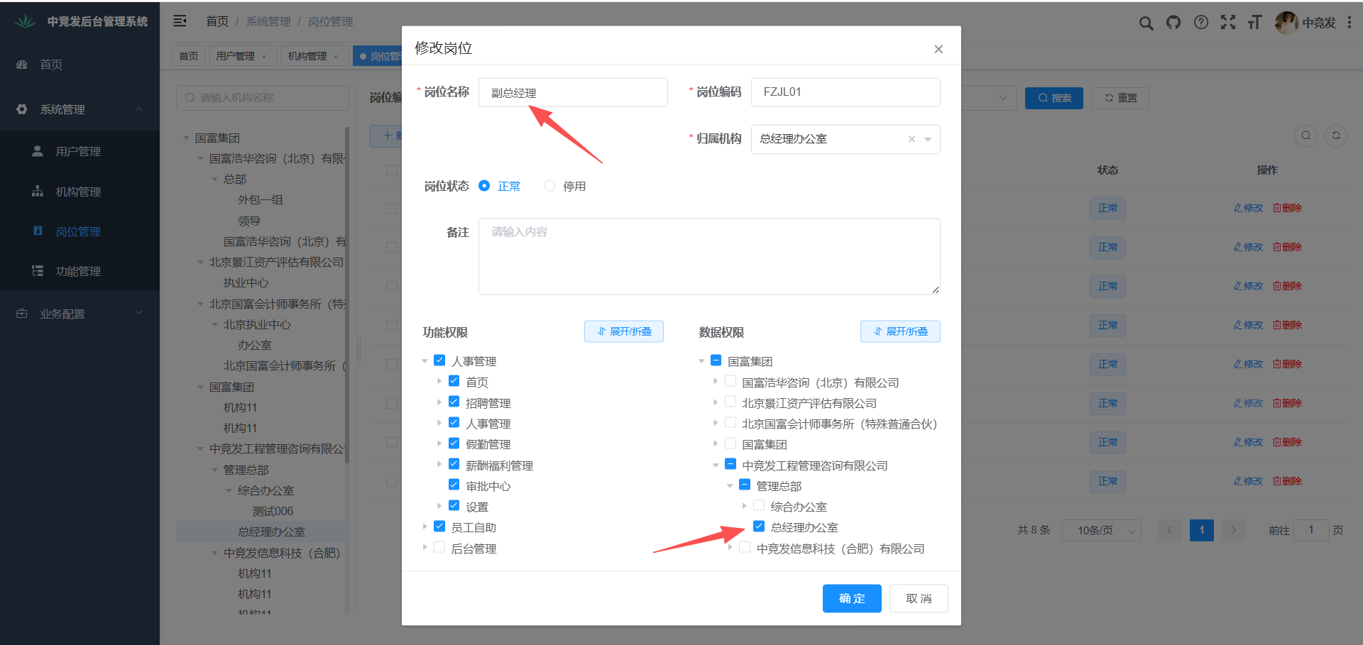The width and height of the screenshot is (1363, 645).
Task: Click the round refresh icon above table
Action: (x=1336, y=136)
